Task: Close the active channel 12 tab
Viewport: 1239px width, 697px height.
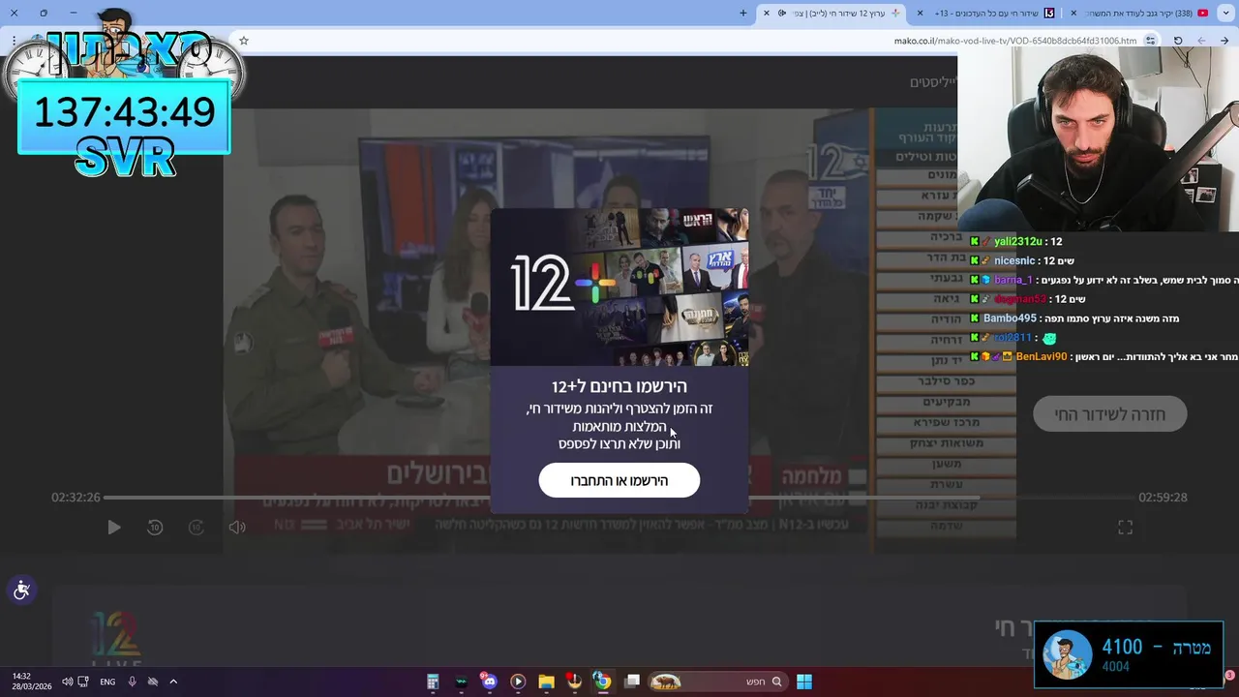Action: tap(767, 13)
